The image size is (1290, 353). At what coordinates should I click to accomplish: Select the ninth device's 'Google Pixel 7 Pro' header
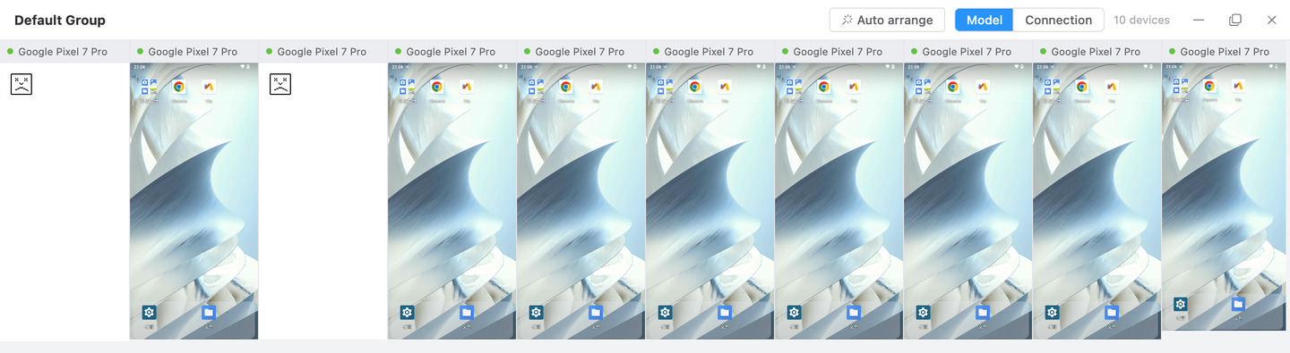click(x=1096, y=52)
